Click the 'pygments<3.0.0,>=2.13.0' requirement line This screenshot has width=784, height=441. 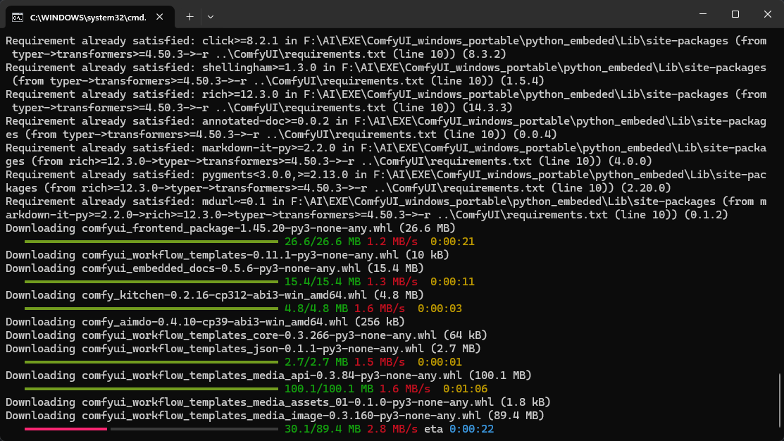pyautogui.click(x=386, y=181)
